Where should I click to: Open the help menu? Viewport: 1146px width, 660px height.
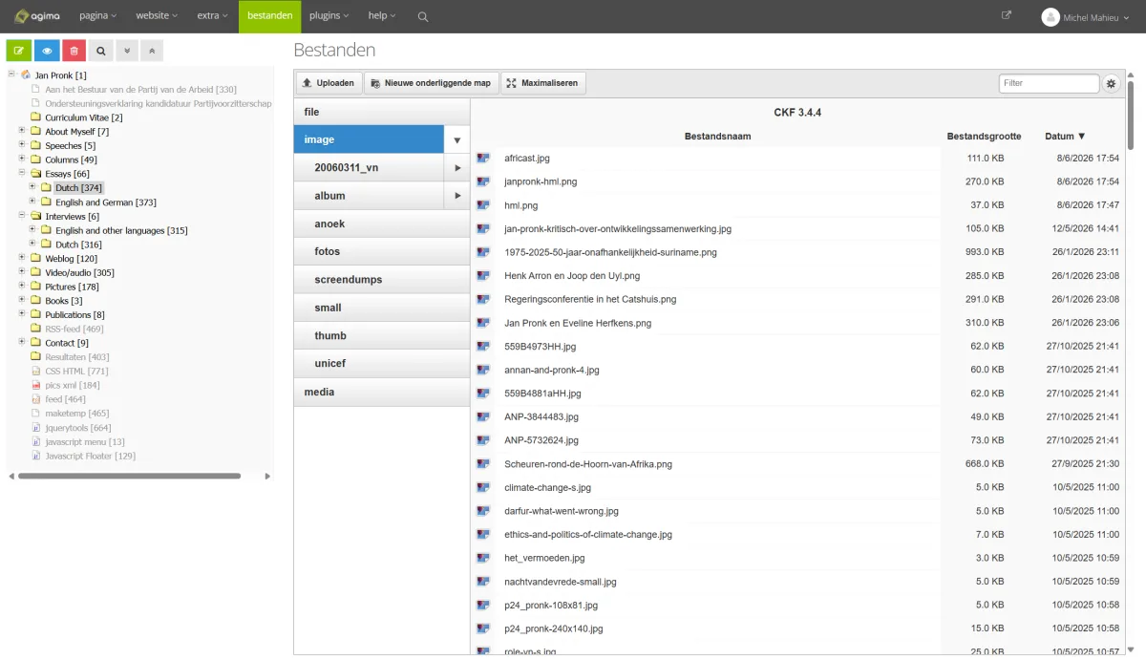coord(382,16)
